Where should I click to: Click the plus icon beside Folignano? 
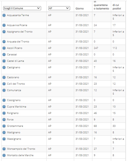pos(4,113)
